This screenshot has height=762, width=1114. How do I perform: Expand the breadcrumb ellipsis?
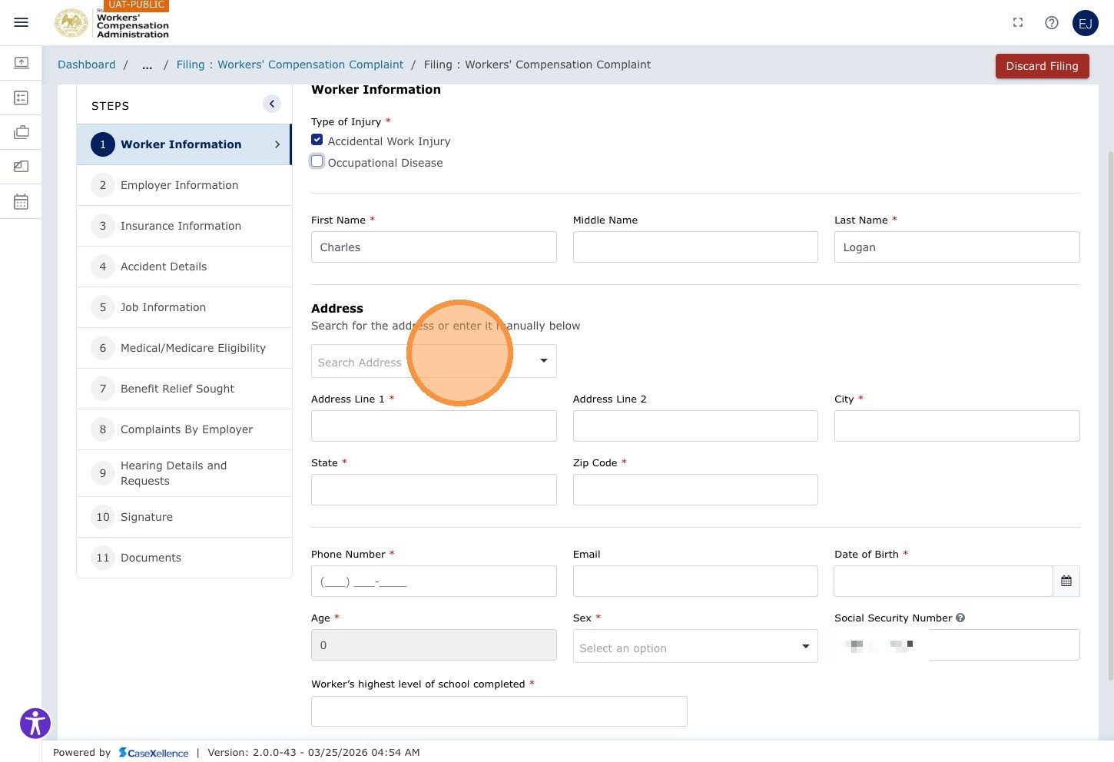click(x=147, y=65)
